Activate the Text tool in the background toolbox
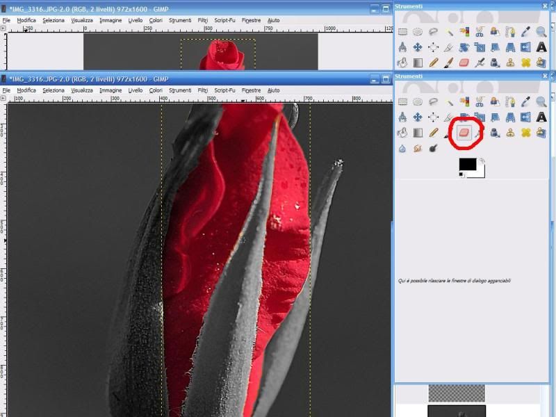 coord(541,47)
